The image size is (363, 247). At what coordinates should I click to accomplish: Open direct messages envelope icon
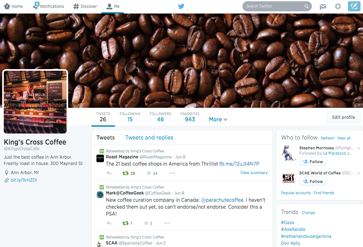tap(323, 7)
